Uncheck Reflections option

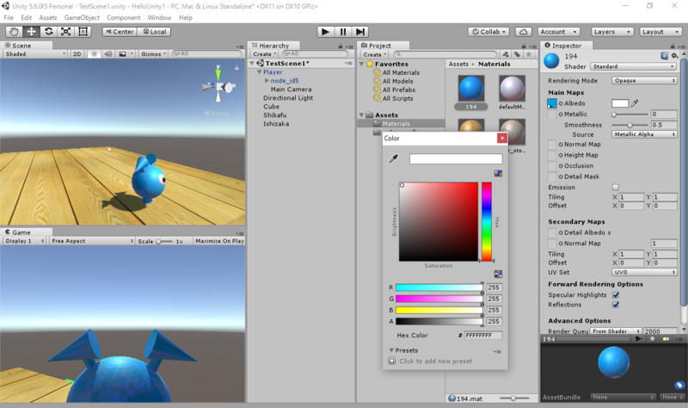(616, 305)
